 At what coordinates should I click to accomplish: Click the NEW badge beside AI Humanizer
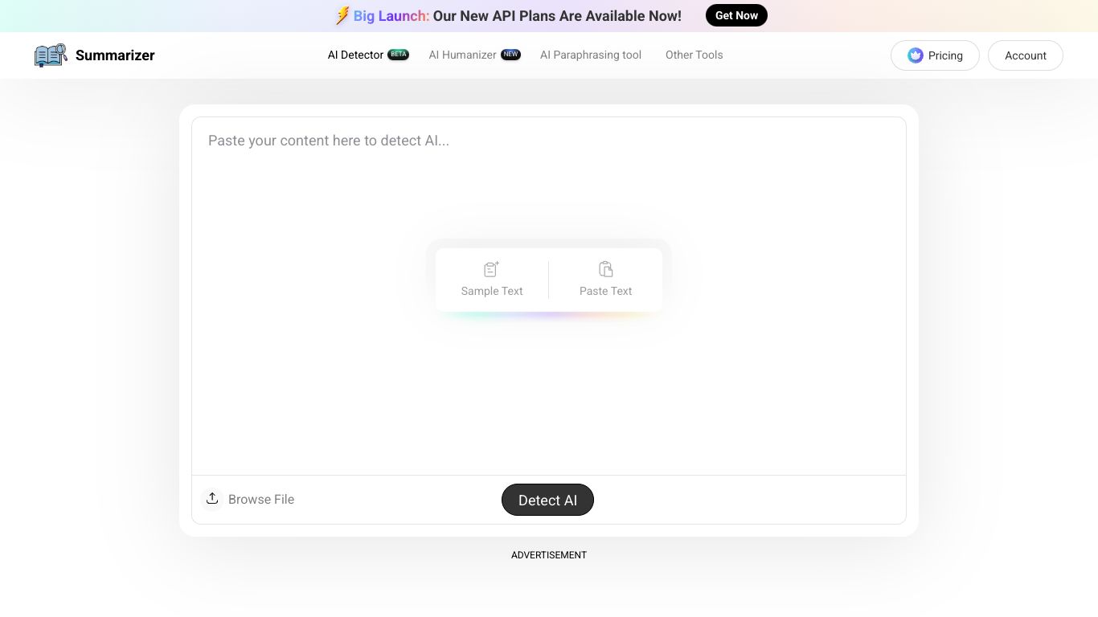tap(511, 55)
